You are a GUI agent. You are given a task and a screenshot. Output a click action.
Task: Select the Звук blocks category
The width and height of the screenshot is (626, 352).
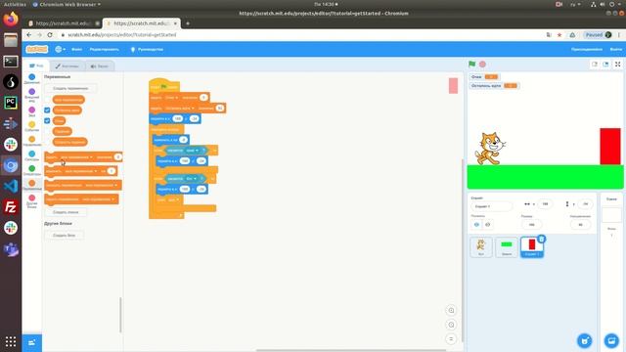coord(32,111)
